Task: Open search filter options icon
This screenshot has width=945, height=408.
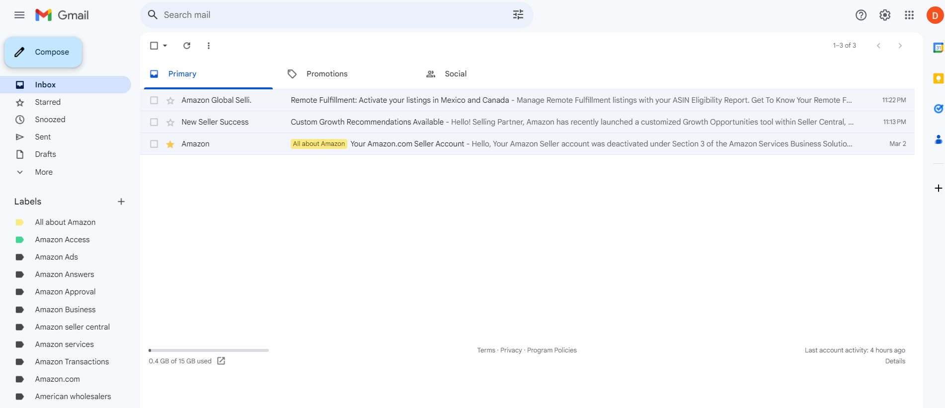Action: tap(518, 15)
